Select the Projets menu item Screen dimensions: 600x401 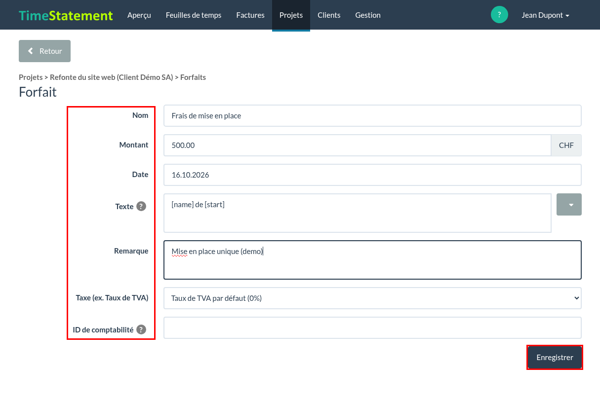tap(291, 15)
